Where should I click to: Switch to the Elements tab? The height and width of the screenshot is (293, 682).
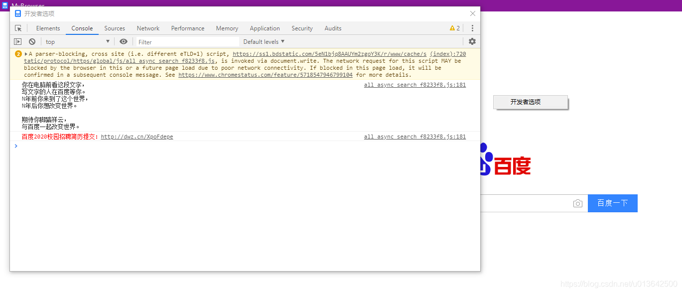coord(48,28)
